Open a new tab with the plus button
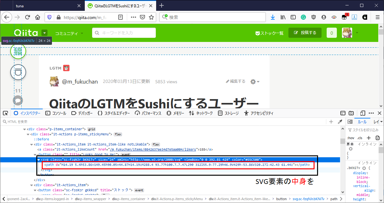This screenshot has width=384, height=203. [162, 5]
